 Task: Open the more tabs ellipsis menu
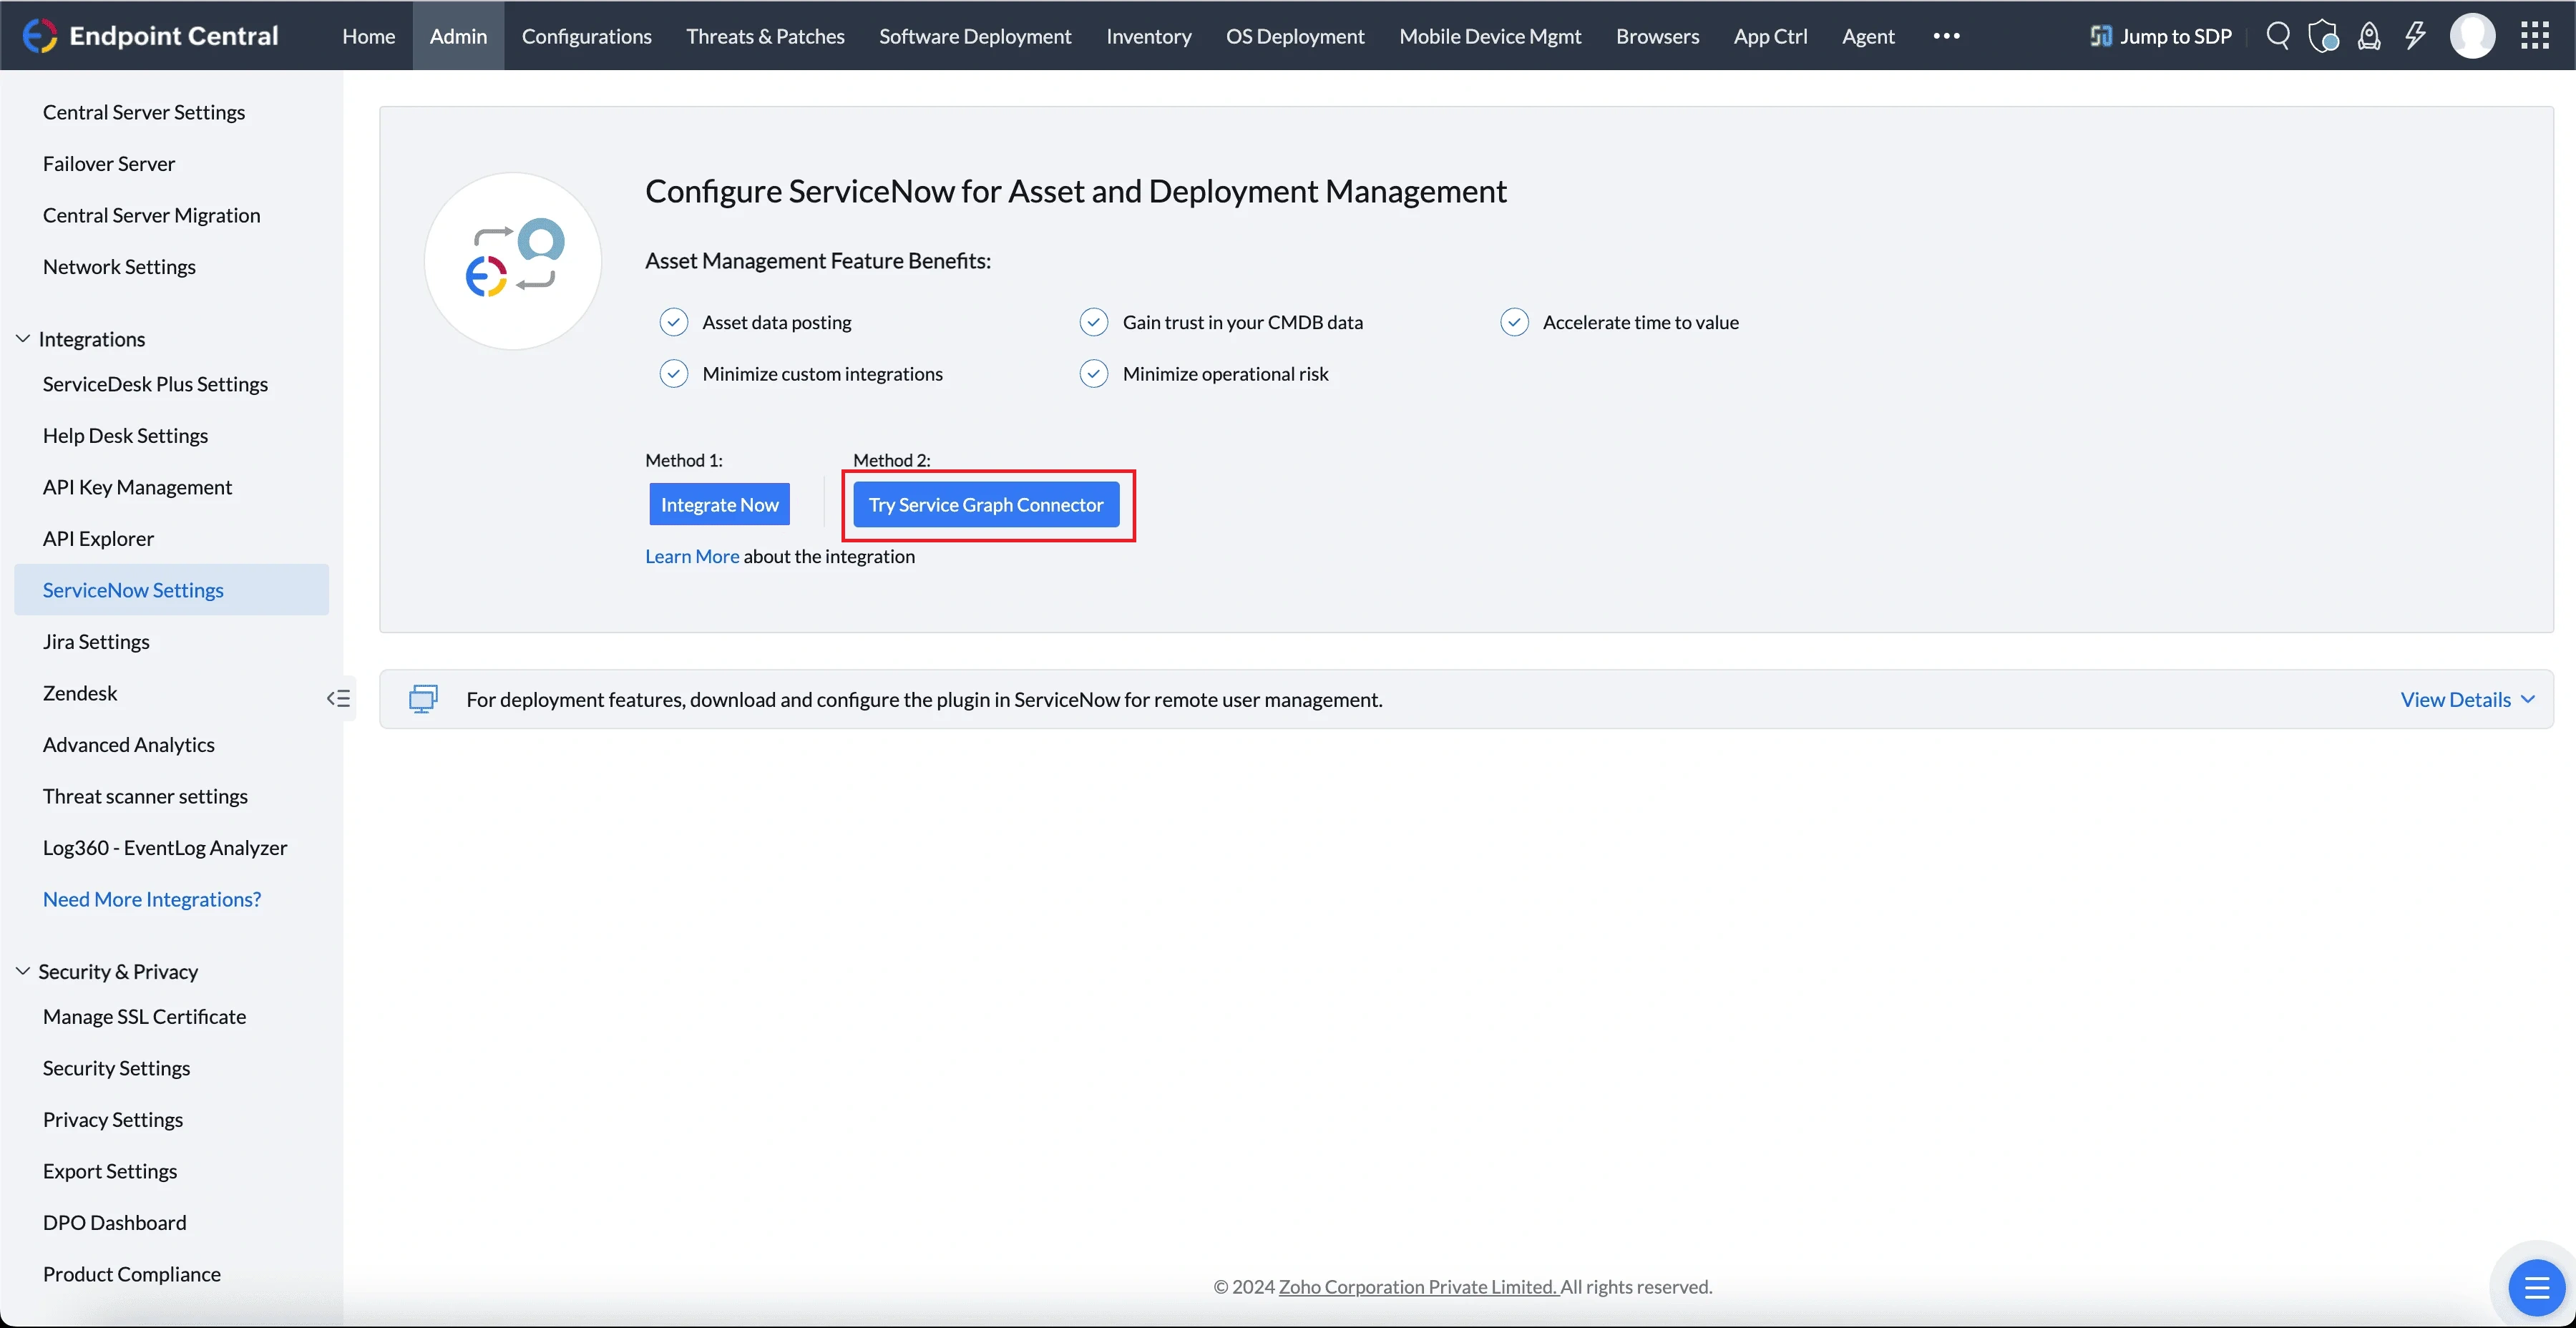click(1946, 36)
